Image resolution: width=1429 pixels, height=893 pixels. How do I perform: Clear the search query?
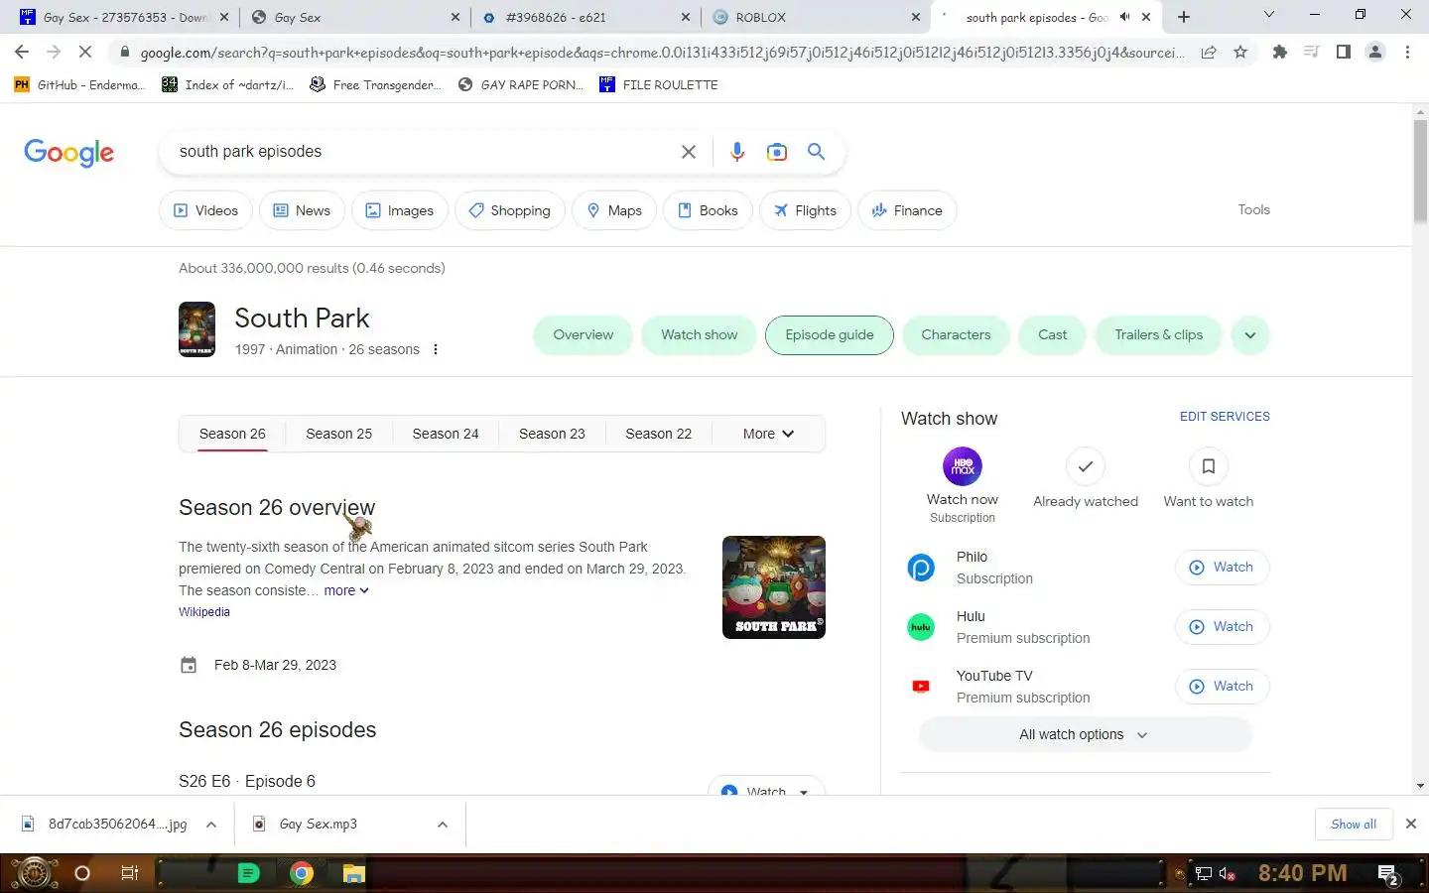(x=688, y=152)
